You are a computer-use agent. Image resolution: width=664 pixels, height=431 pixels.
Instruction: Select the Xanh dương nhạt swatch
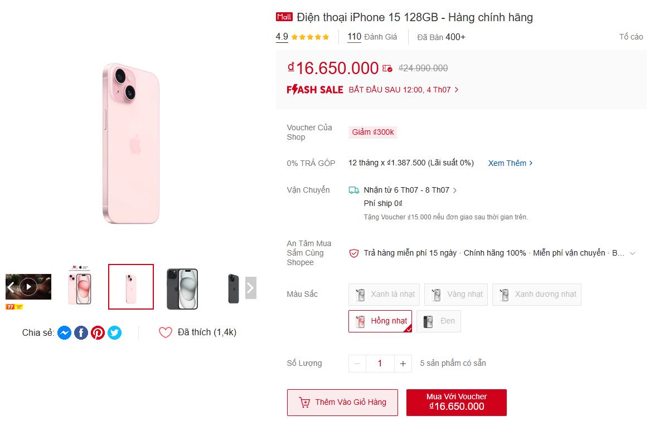(x=536, y=294)
